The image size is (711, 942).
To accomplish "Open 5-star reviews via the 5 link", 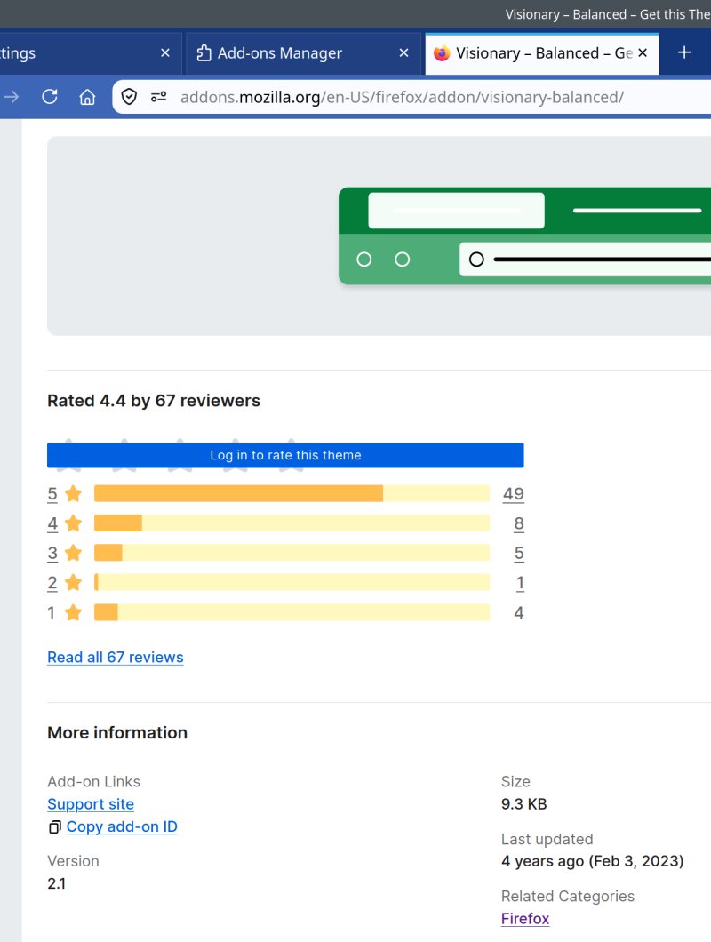I will 52,494.
